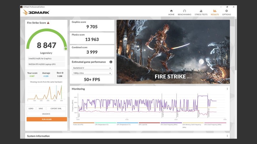Toggle the GPU Memory Clock Frequency legend

193,125
